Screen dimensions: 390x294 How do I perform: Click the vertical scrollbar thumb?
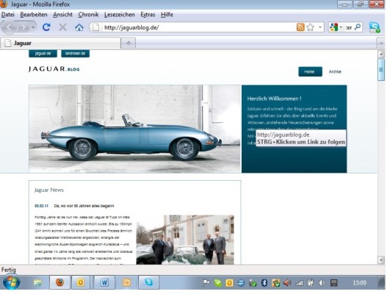(x=381, y=70)
